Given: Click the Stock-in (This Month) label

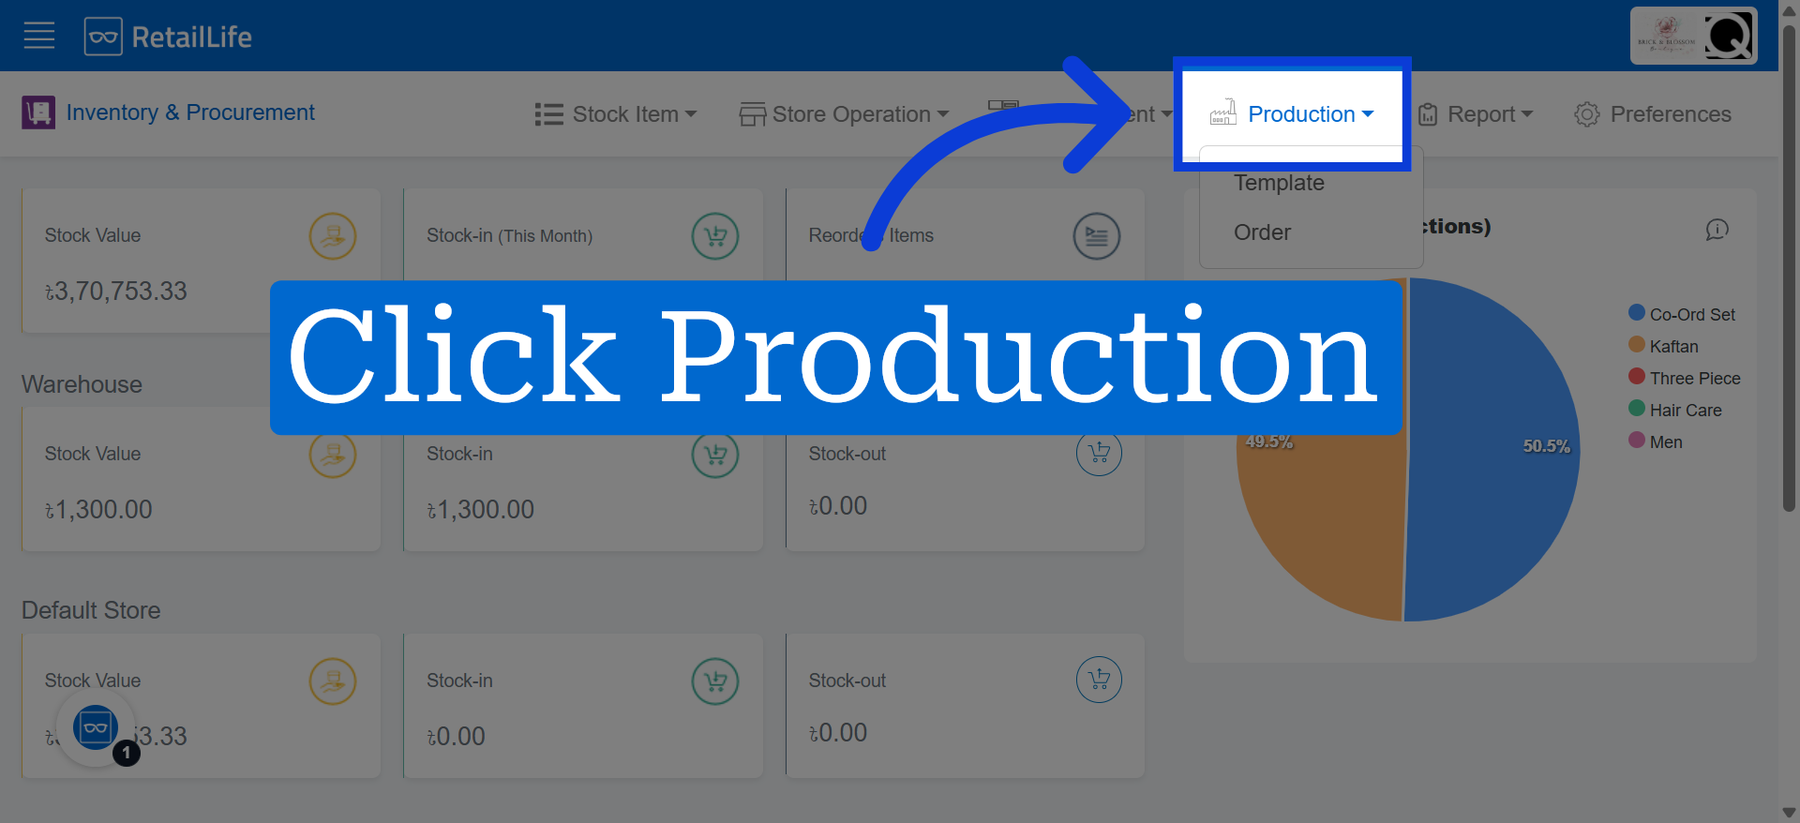Looking at the screenshot, I should [x=509, y=236].
